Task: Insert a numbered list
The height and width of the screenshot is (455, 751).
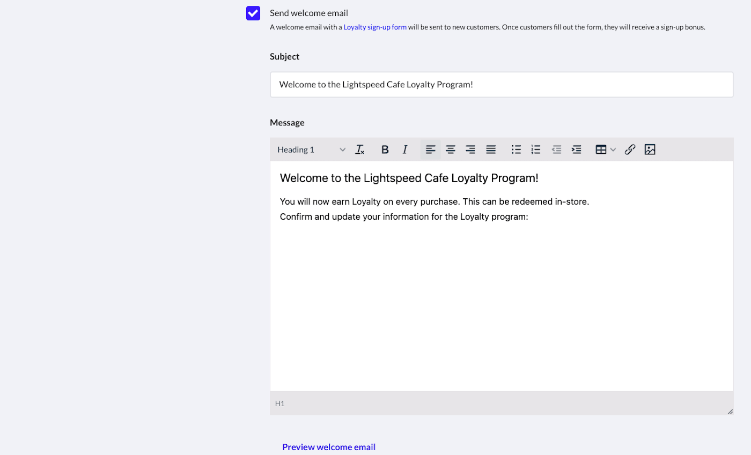Action: (536, 150)
